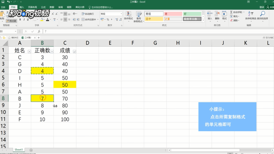Screen dimensions: 274x154
Task: Expand the cell styles gallery
Action: [x=203, y=20]
